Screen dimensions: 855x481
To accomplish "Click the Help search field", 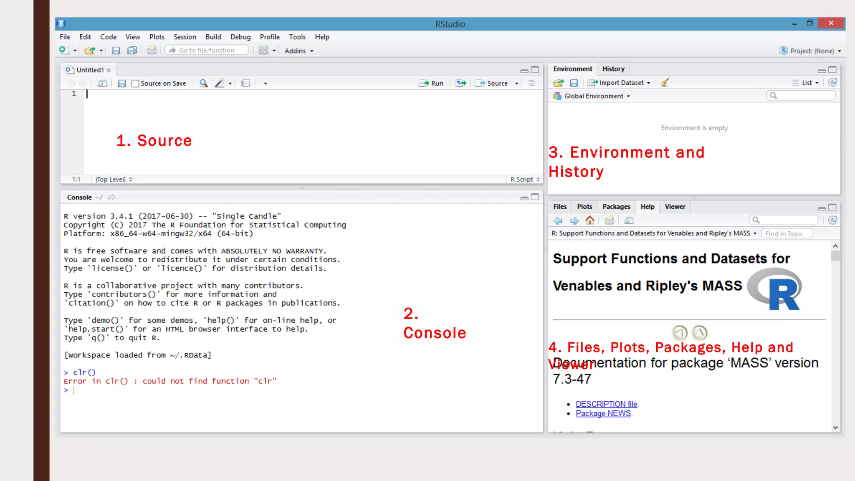I will coord(784,220).
